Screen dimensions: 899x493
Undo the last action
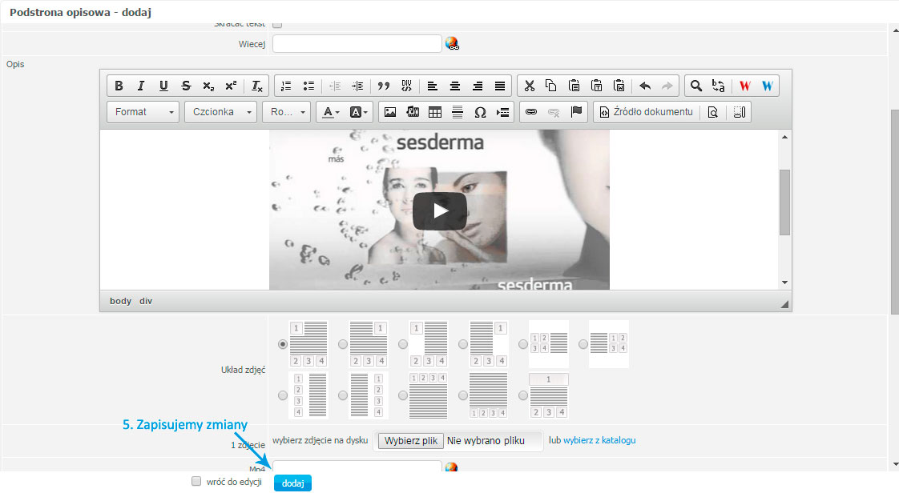[x=645, y=86]
